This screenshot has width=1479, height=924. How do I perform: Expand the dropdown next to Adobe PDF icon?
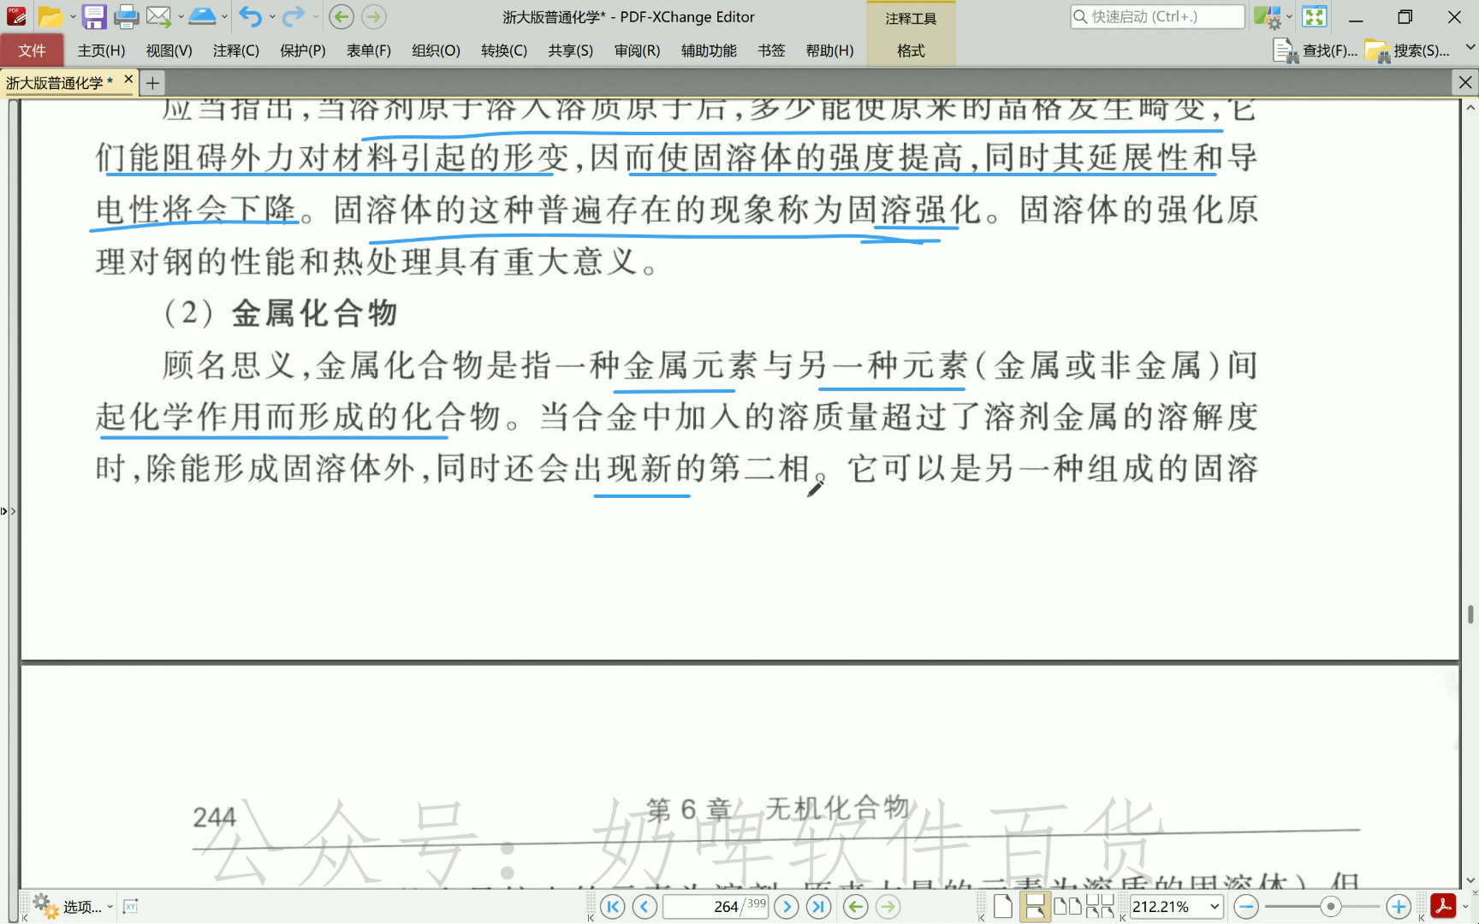pyautogui.click(x=1465, y=907)
